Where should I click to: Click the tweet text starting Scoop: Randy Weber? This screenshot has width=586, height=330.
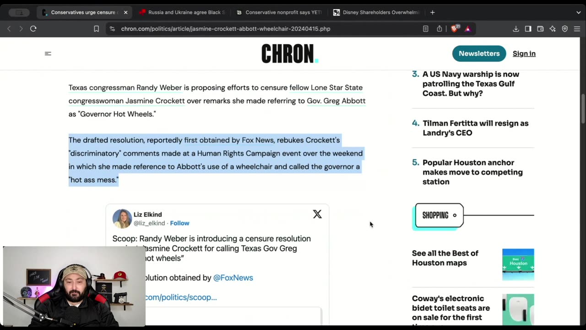coord(212,248)
